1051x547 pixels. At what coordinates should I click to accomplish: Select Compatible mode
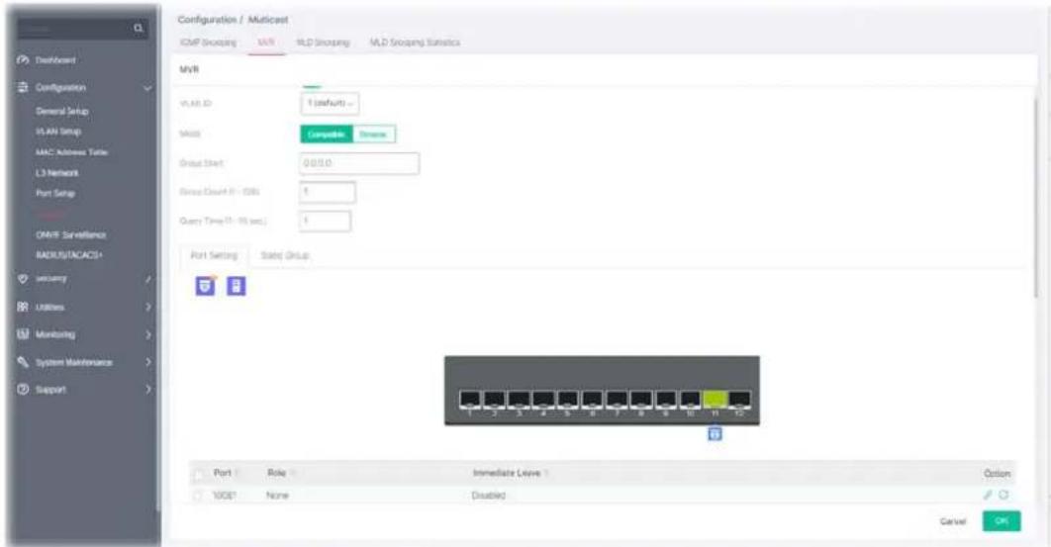pos(327,135)
